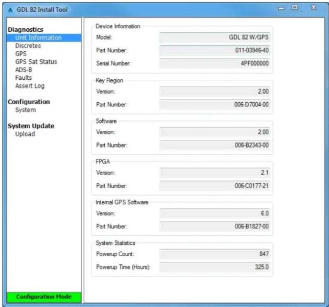Click the Model field GDL 82 W/GPS
This screenshot has width=329, height=307.
click(215, 37)
